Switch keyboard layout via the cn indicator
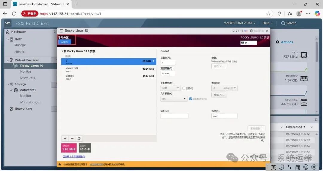The height and width of the screenshot is (171, 323). tap(249, 43)
